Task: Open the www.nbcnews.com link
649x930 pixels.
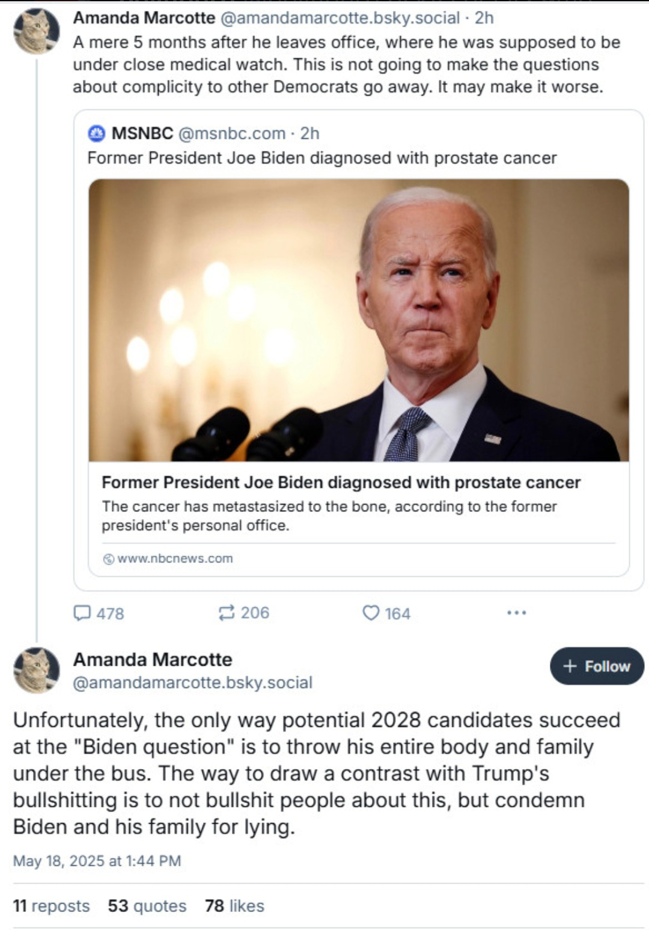Action: point(174,559)
